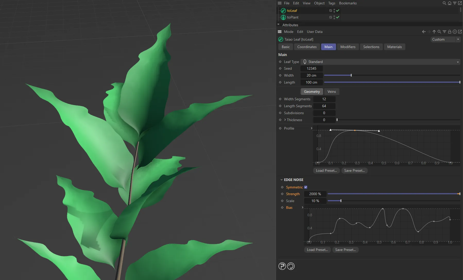Image resolution: width=463 pixels, height=280 pixels.
Task: Go back using the left arrow icon
Action: pos(424,32)
